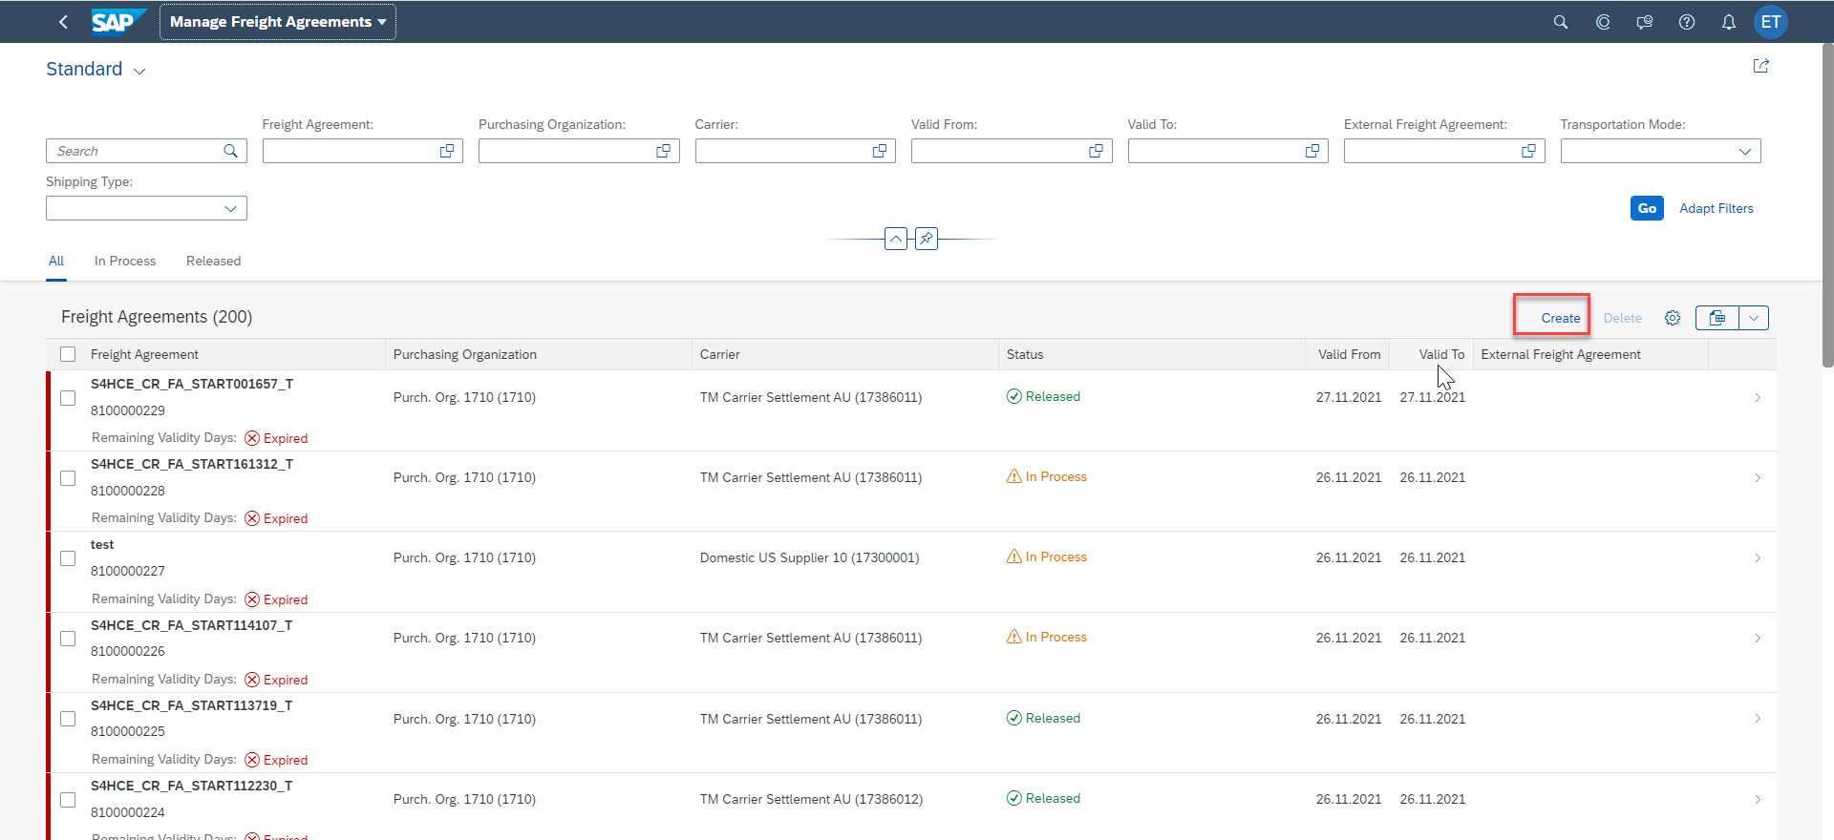Open the notifications bell
The width and height of the screenshot is (1834, 840).
[1728, 22]
